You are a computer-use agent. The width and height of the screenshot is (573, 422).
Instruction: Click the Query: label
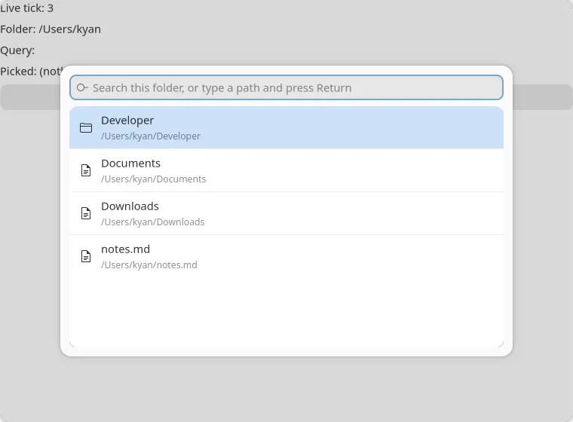coord(17,50)
